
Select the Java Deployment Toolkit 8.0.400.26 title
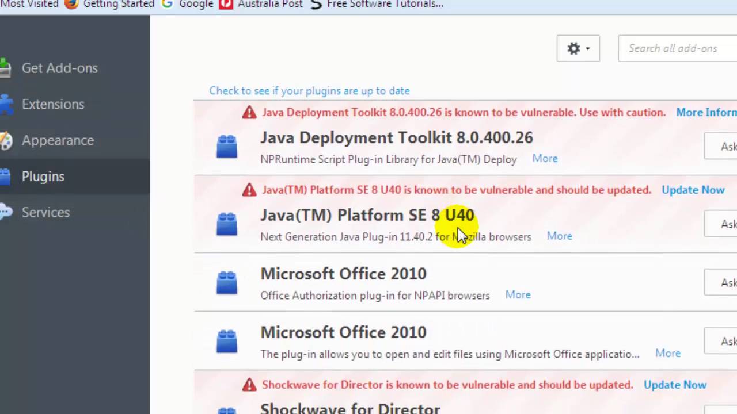tap(397, 137)
